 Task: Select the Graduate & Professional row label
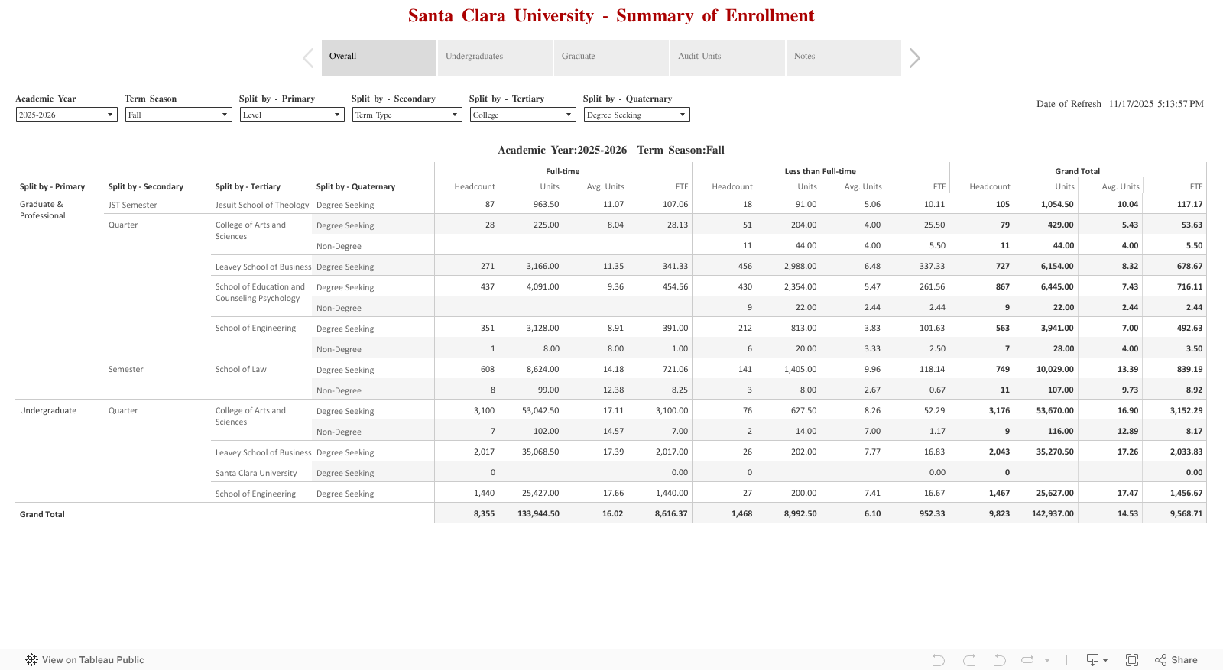click(43, 210)
